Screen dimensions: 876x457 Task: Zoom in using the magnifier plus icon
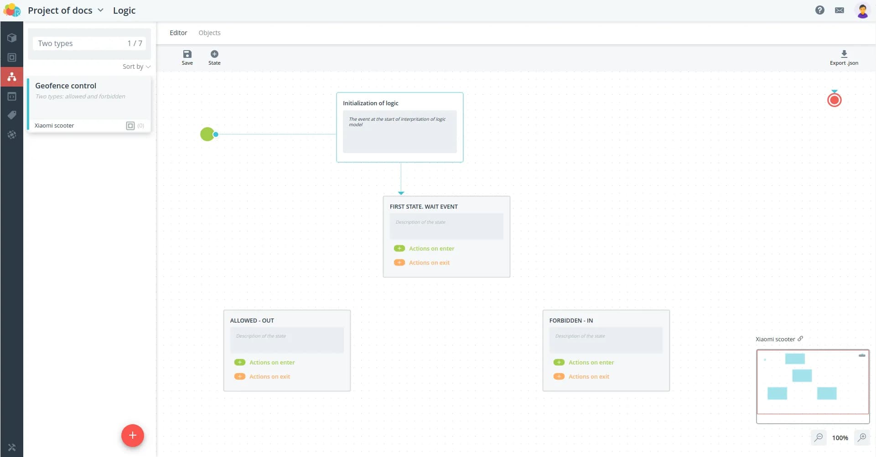(x=862, y=437)
